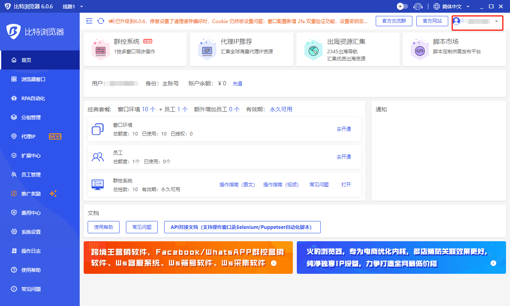Open the 火豹浏览器 blue banner

pyautogui.click(x=401, y=258)
